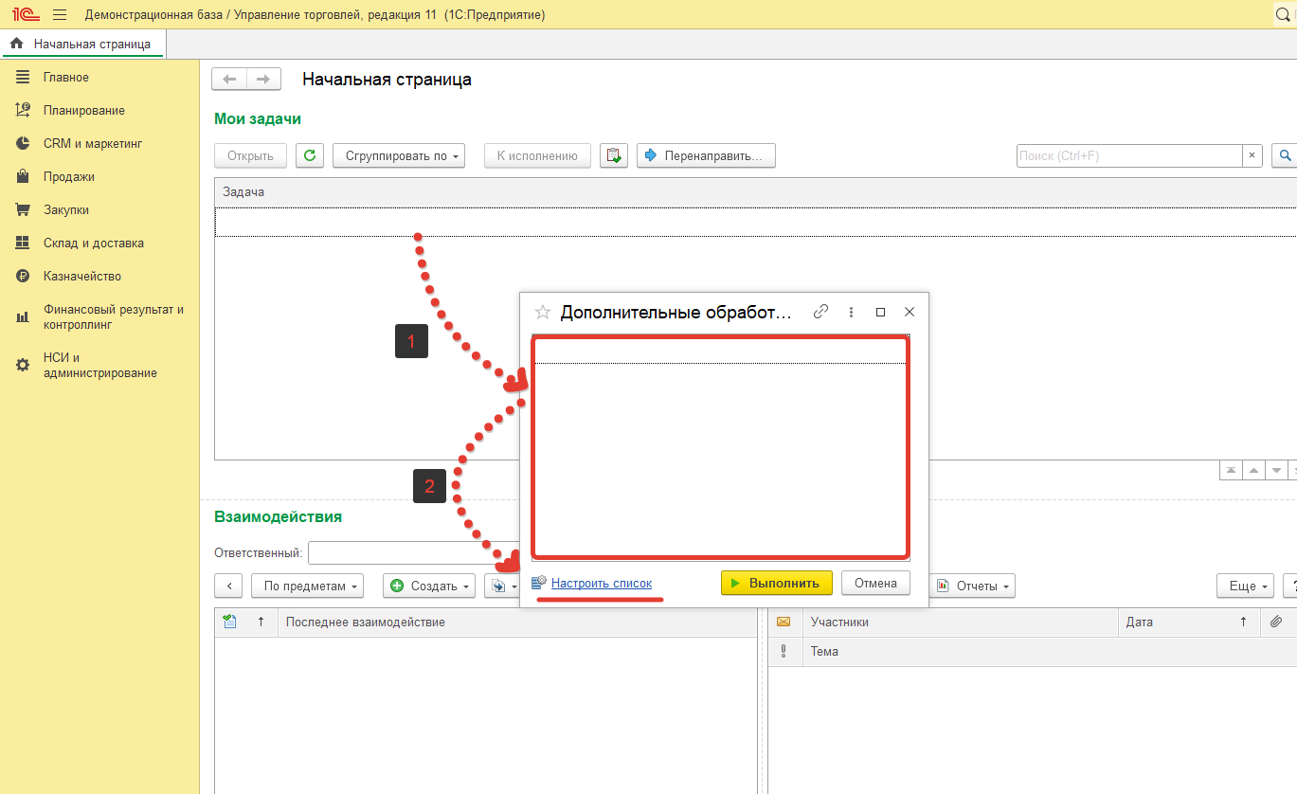Viewport: 1297px width, 794px height.
Task: Click the clipboard icon next to К исполнению
Action: (614, 156)
